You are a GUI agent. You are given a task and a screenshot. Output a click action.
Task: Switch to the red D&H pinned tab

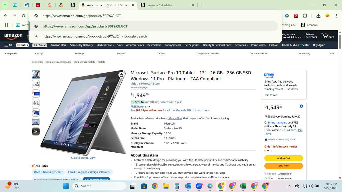tap(38, 5)
